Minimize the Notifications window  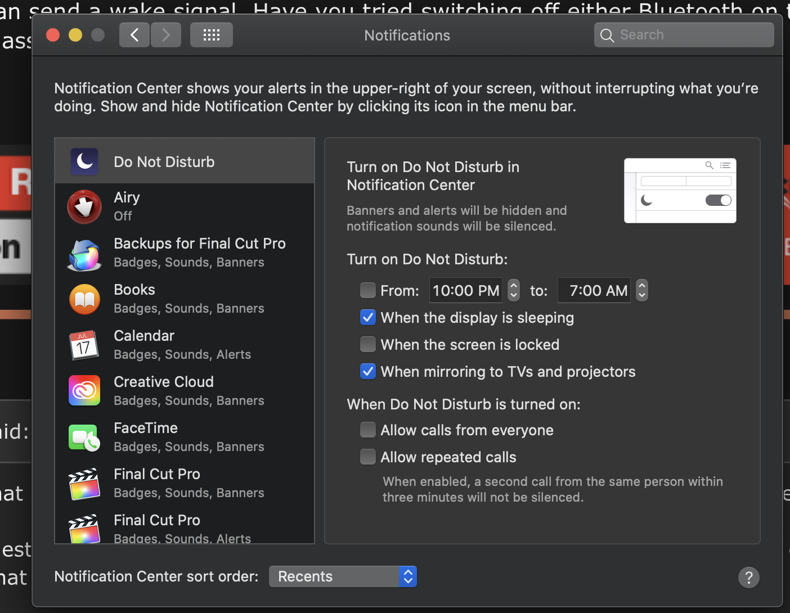[75, 35]
